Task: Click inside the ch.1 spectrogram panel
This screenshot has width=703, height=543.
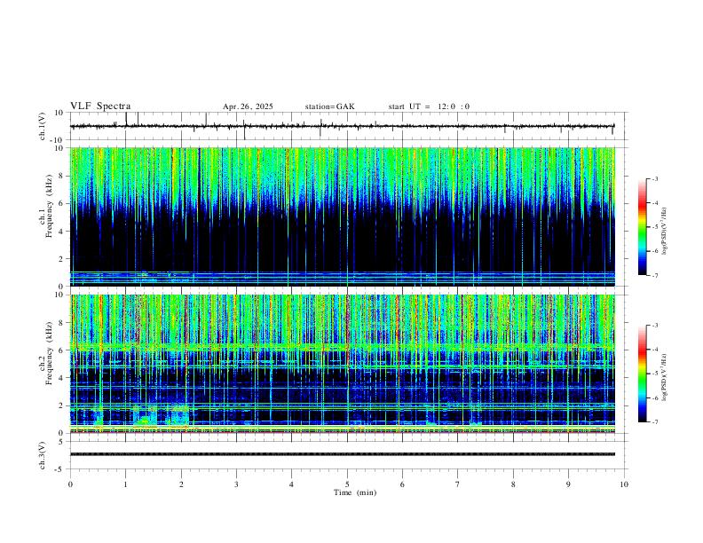Action: (x=343, y=216)
